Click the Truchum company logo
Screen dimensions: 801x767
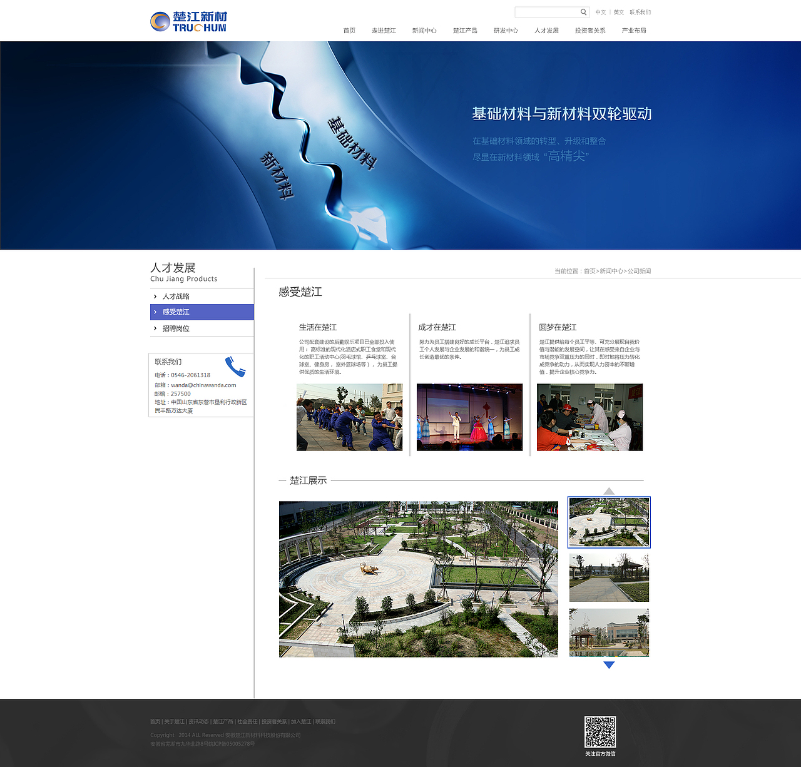point(188,21)
